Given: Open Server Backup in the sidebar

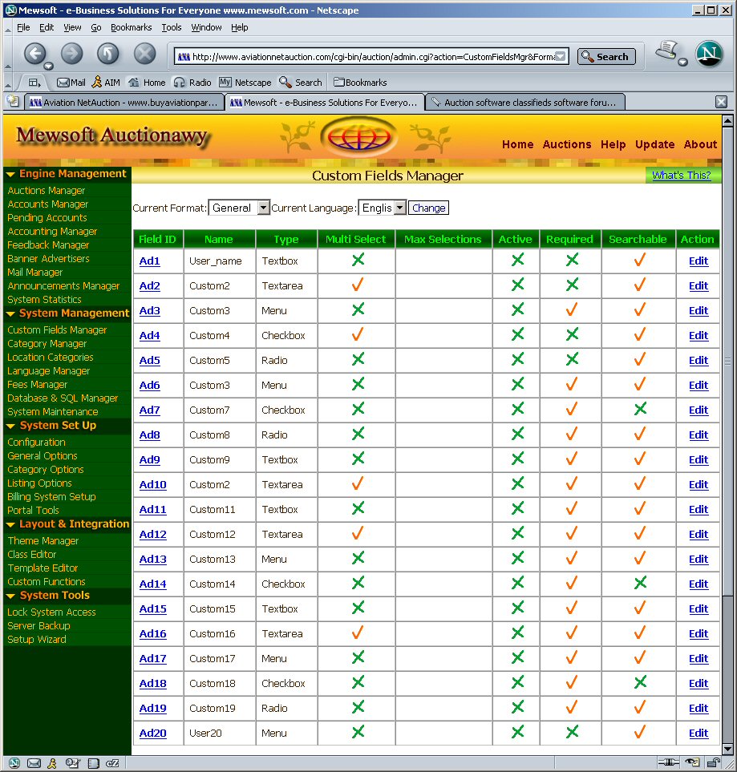Looking at the screenshot, I should [38, 626].
